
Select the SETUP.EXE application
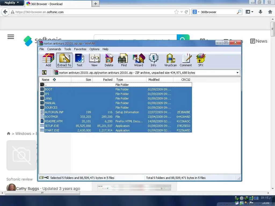coord(116,126)
